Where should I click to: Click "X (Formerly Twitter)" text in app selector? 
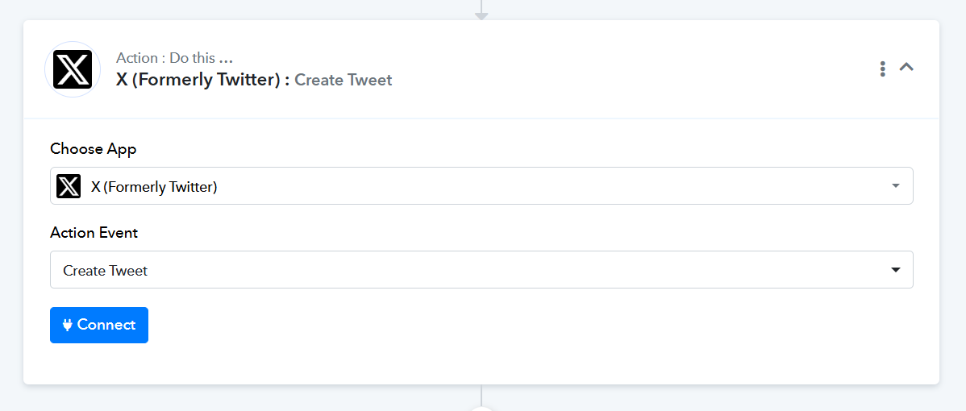coord(154,187)
